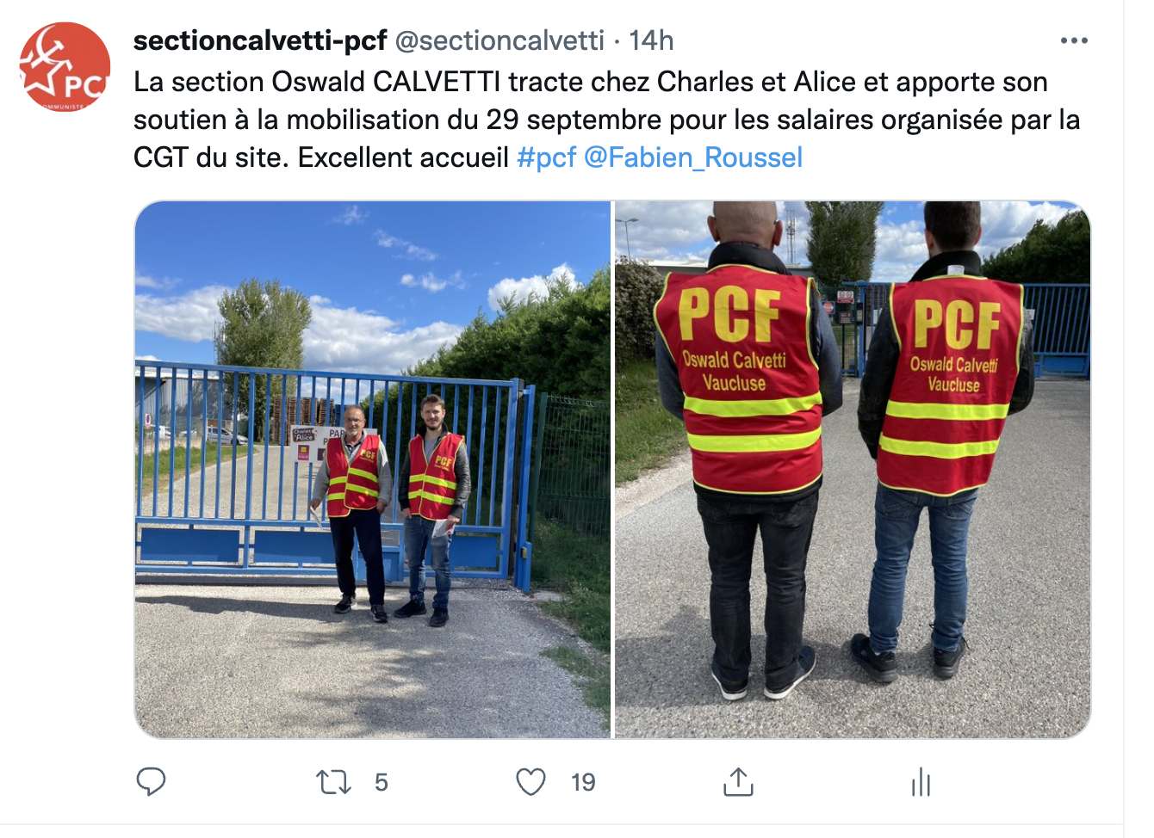The image size is (1154, 838).
Task: Open the @Fabien_Roussel mention link
Action: [693, 157]
